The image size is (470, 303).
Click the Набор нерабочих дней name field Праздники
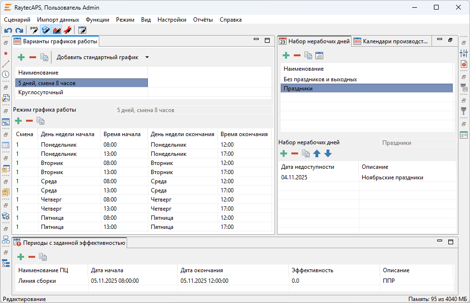point(418,143)
